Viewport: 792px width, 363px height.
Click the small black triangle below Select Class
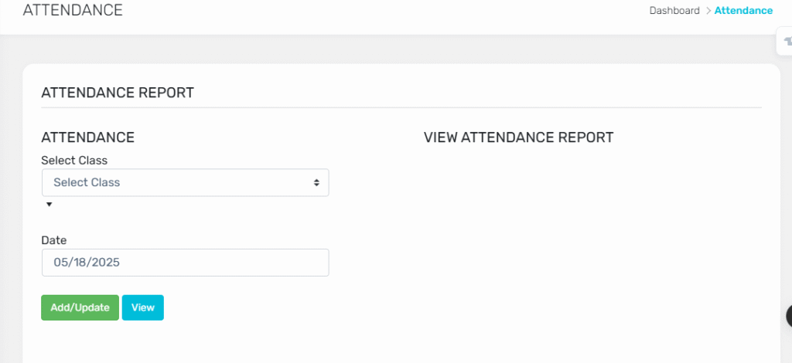point(49,205)
